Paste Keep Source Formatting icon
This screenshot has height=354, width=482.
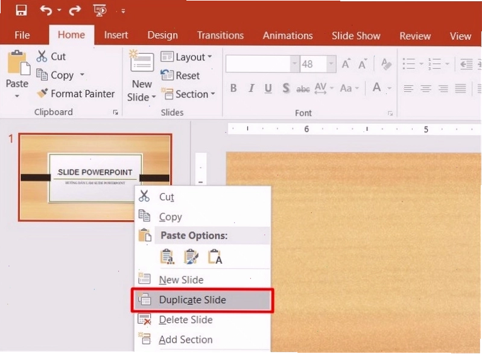pyautogui.click(x=191, y=256)
